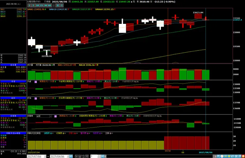The height and width of the screenshot is (158, 245).
Task: Click the SMA10 23427.81 legend label
Action: (x=59, y=9)
